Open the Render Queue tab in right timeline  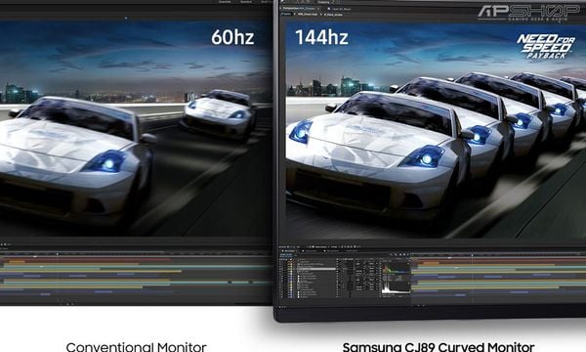click(x=352, y=250)
